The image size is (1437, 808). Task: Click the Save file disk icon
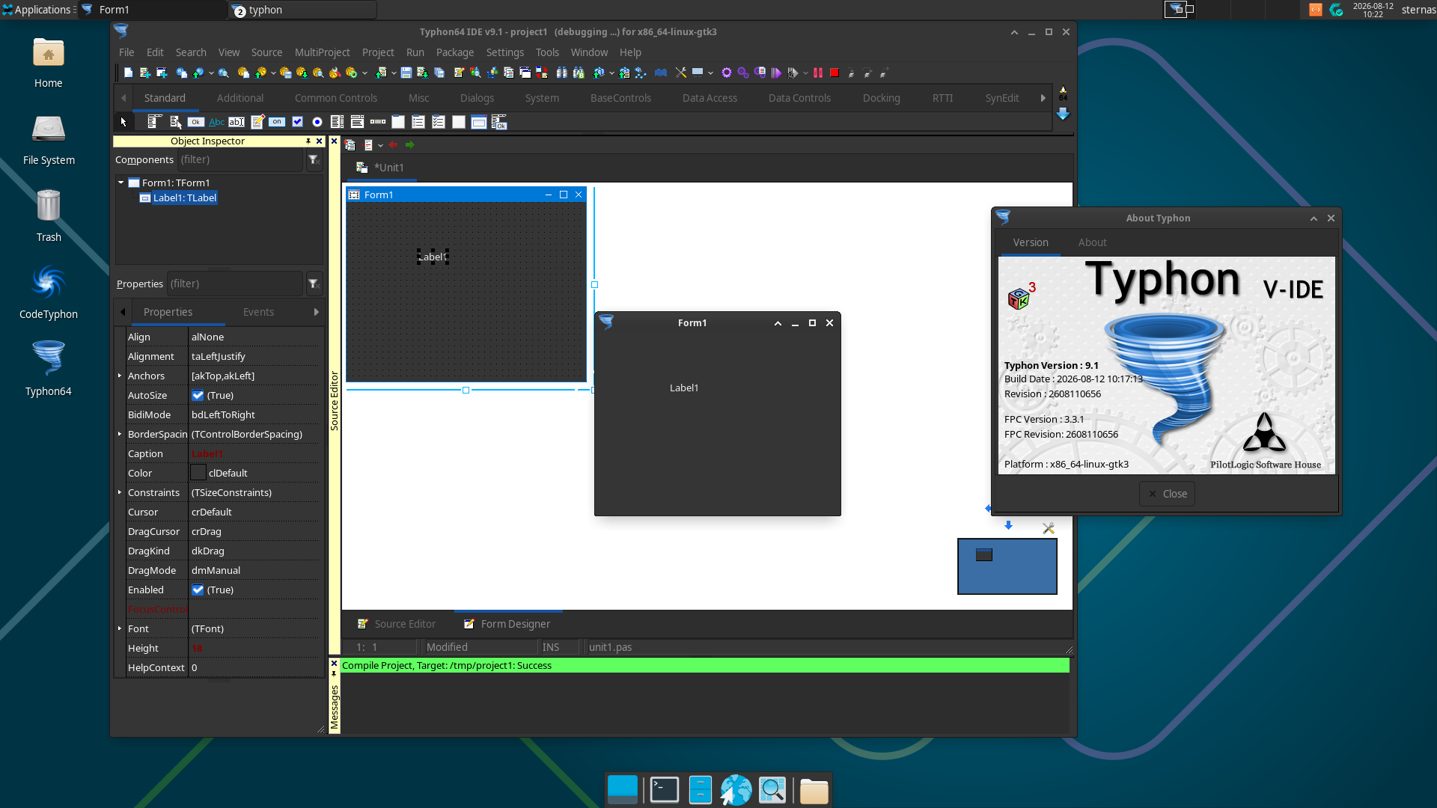406,73
